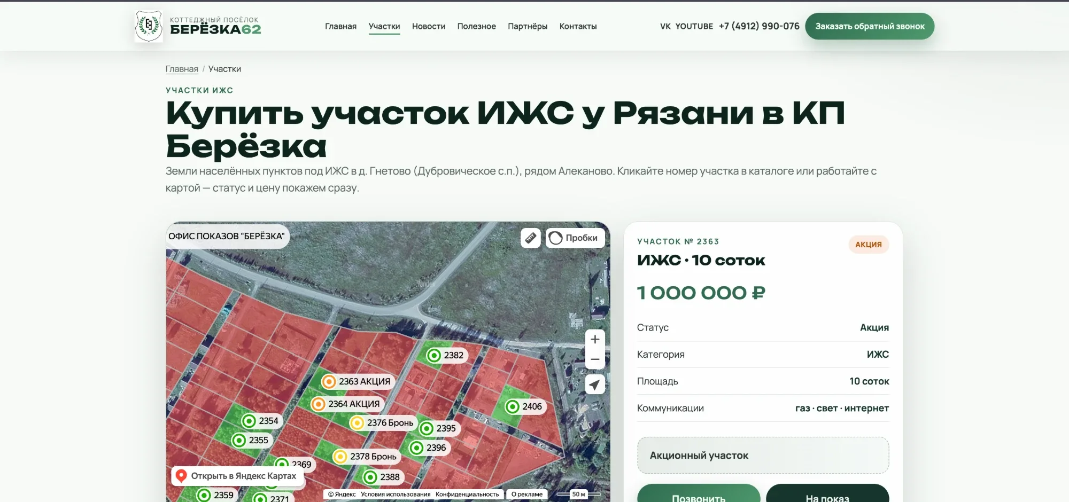Click Заказать обратный звонок button
Screen dimensions: 1069x502
click(x=870, y=26)
